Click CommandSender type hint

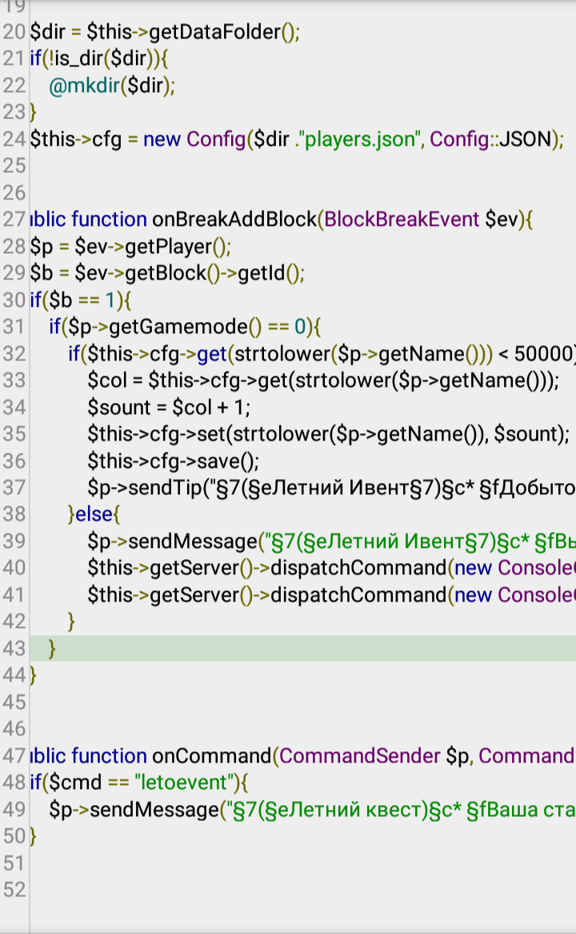[x=360, y=755]
